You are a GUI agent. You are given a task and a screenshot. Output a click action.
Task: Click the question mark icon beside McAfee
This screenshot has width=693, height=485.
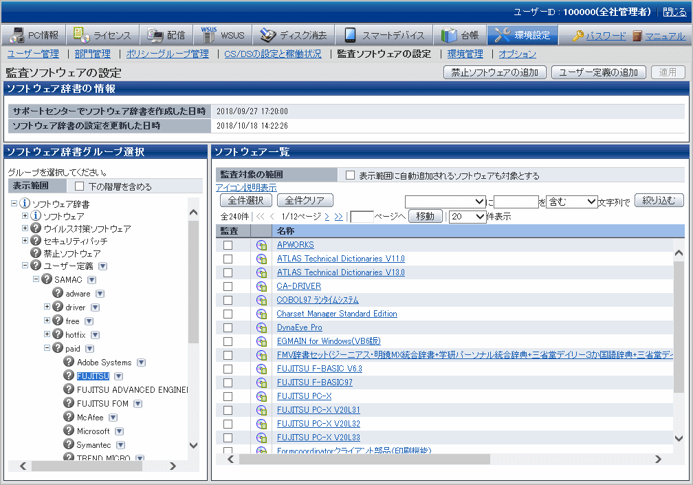pos(69,417)
